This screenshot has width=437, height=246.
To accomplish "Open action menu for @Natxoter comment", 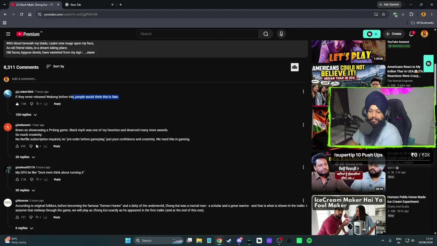I will (303, 201).
